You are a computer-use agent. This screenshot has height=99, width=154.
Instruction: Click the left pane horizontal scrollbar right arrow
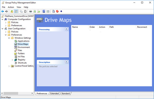(x=32, y=93)
